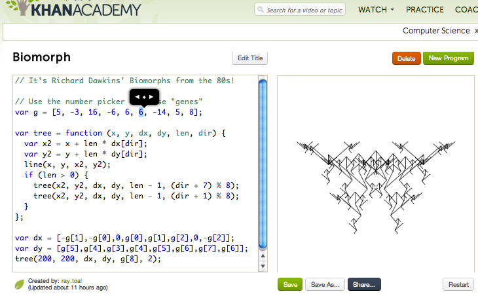Start a New Program
478x298 pixels.
click(x=448, y=58)
